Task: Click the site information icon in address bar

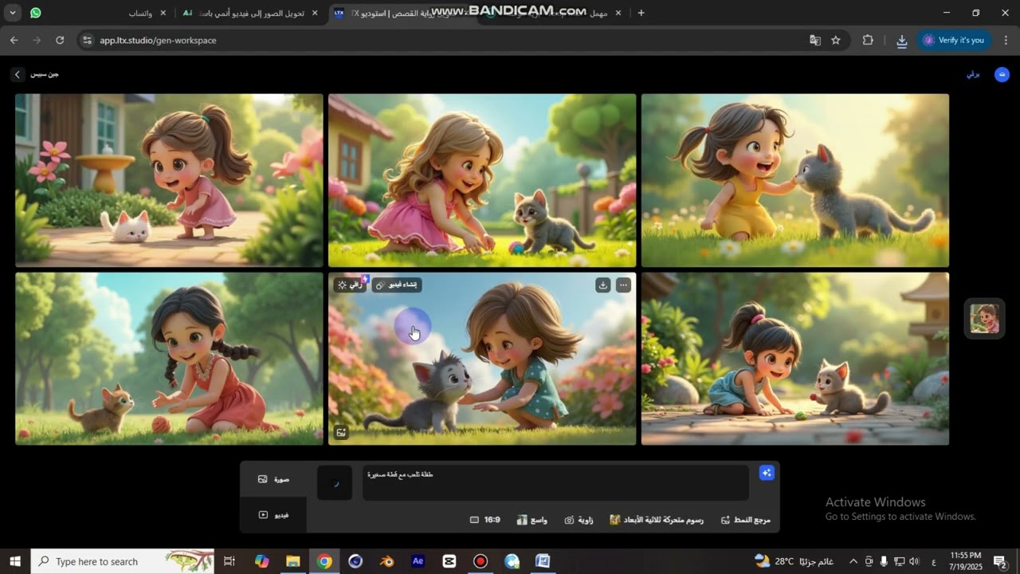Action: [87, 40]
